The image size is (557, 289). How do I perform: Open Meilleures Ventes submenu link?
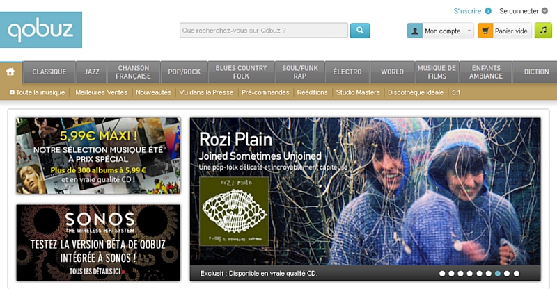click(x=101, y=92)
